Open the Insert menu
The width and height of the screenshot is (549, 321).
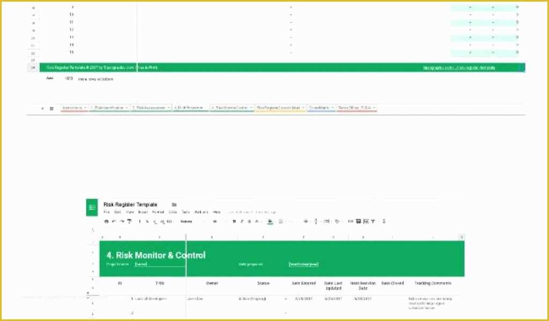(x=143, y=212)
